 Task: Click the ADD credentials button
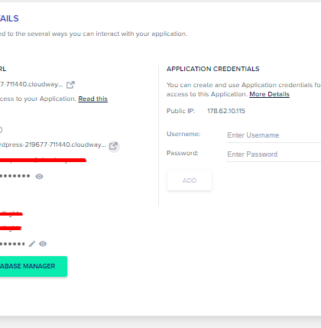point(190,180)
